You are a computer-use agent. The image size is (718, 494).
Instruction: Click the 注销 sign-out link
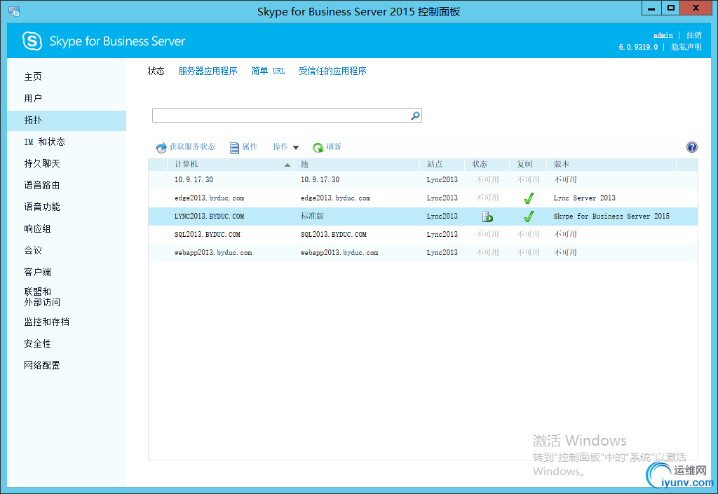(x=693, y=35)
